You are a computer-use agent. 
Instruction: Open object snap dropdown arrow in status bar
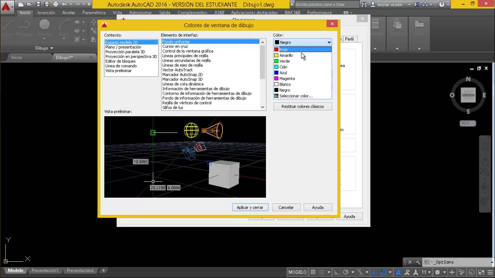pos(390,272)
